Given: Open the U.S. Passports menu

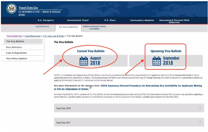Looking at the screenshot, I should pos(46,20).
